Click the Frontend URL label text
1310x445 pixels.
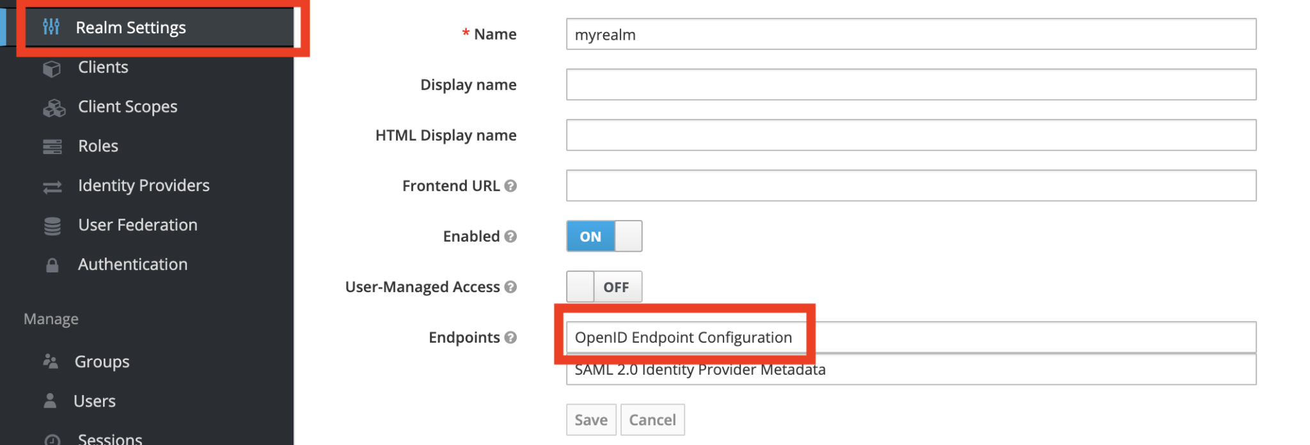pyautogui.click(x=451, y=186)
